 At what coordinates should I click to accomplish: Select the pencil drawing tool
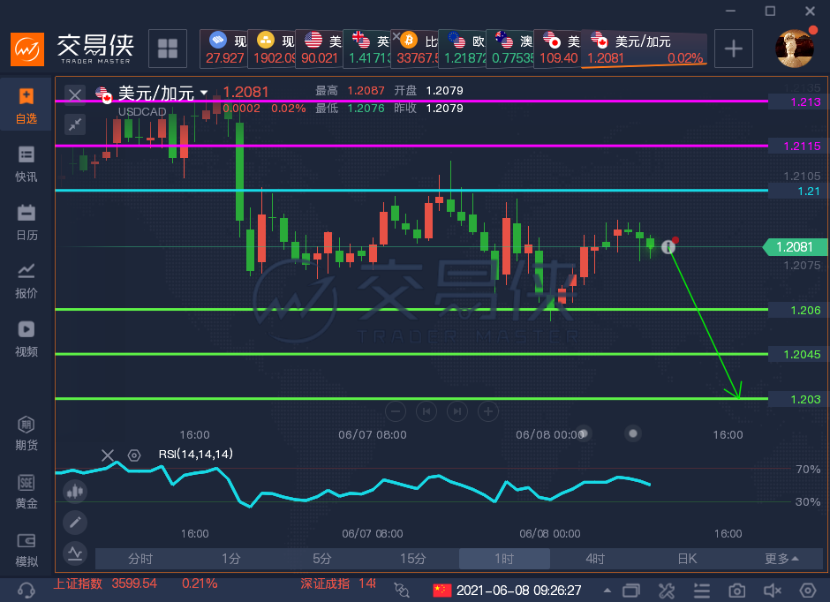click(x=75, y=523)
